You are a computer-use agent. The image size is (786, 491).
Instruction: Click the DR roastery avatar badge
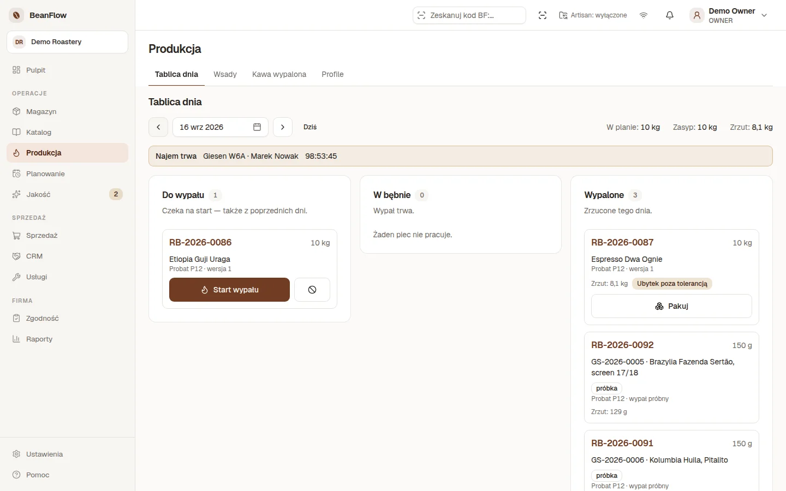pyautogui.click(x=19, y=42)
